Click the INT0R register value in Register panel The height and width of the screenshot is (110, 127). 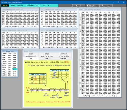[x=14, y=61]
